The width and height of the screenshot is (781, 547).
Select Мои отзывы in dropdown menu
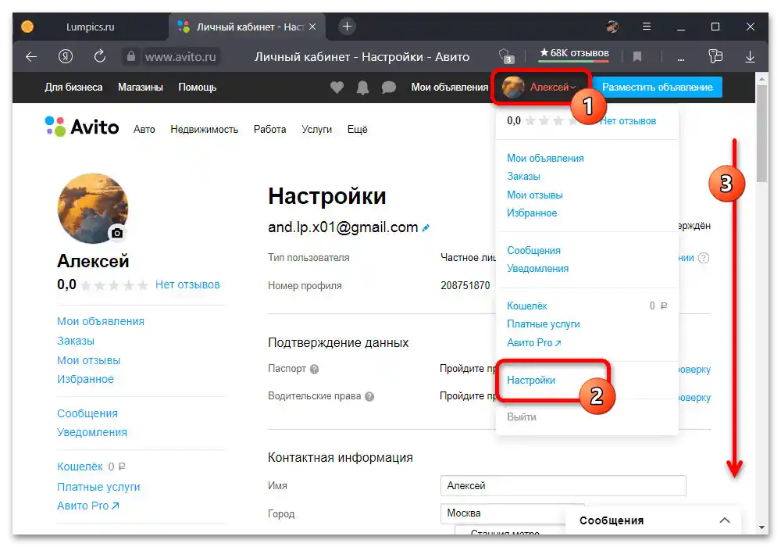534,195
